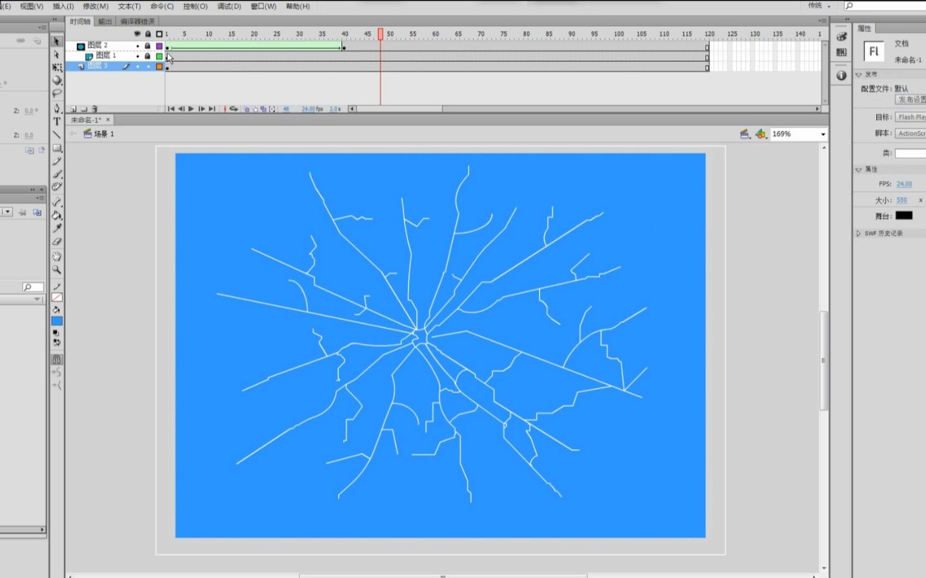Open the 文本(T) menu
926x578 pixels.
click(x=129, y=6)
